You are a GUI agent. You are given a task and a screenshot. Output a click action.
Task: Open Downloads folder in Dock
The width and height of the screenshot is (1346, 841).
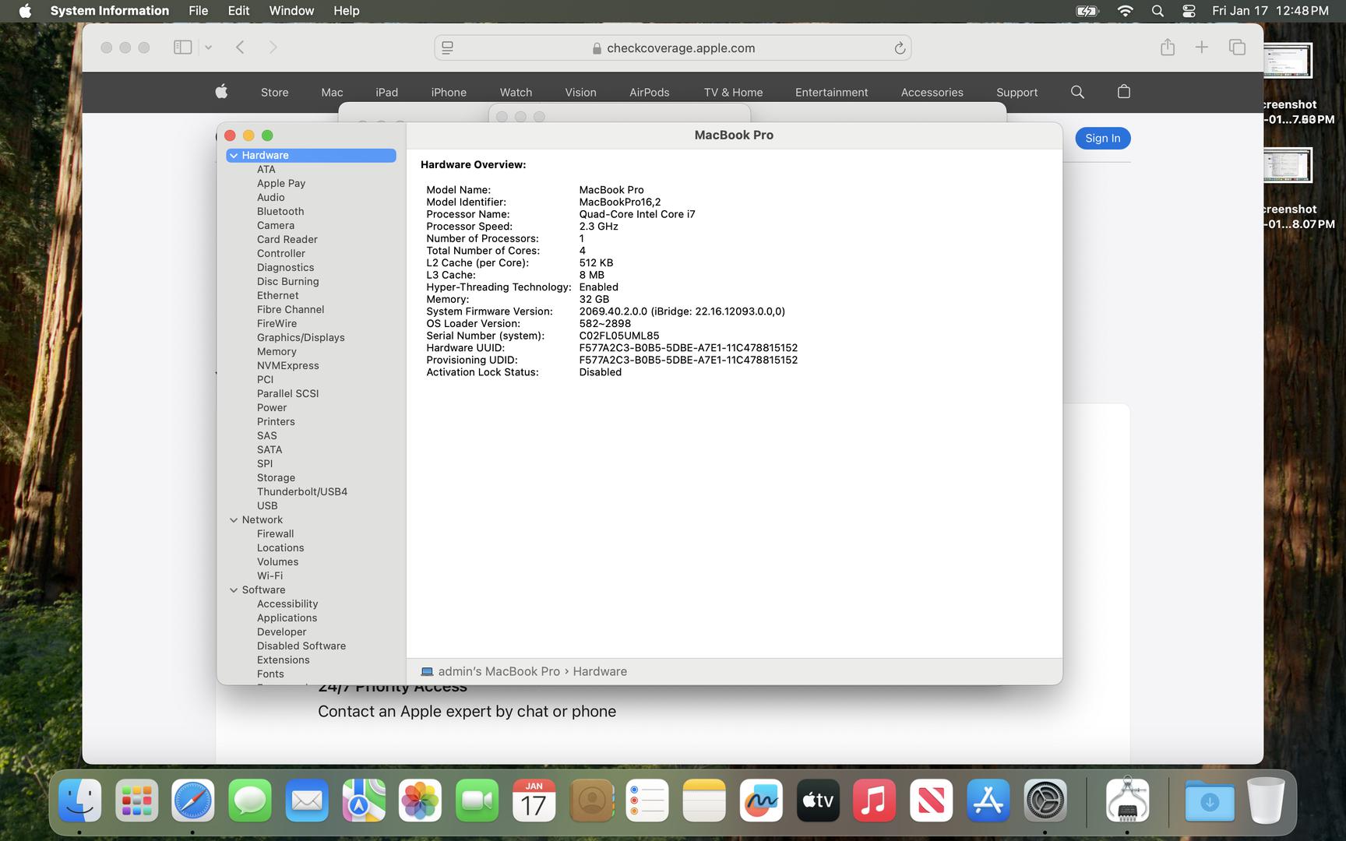coord(1210,801)
